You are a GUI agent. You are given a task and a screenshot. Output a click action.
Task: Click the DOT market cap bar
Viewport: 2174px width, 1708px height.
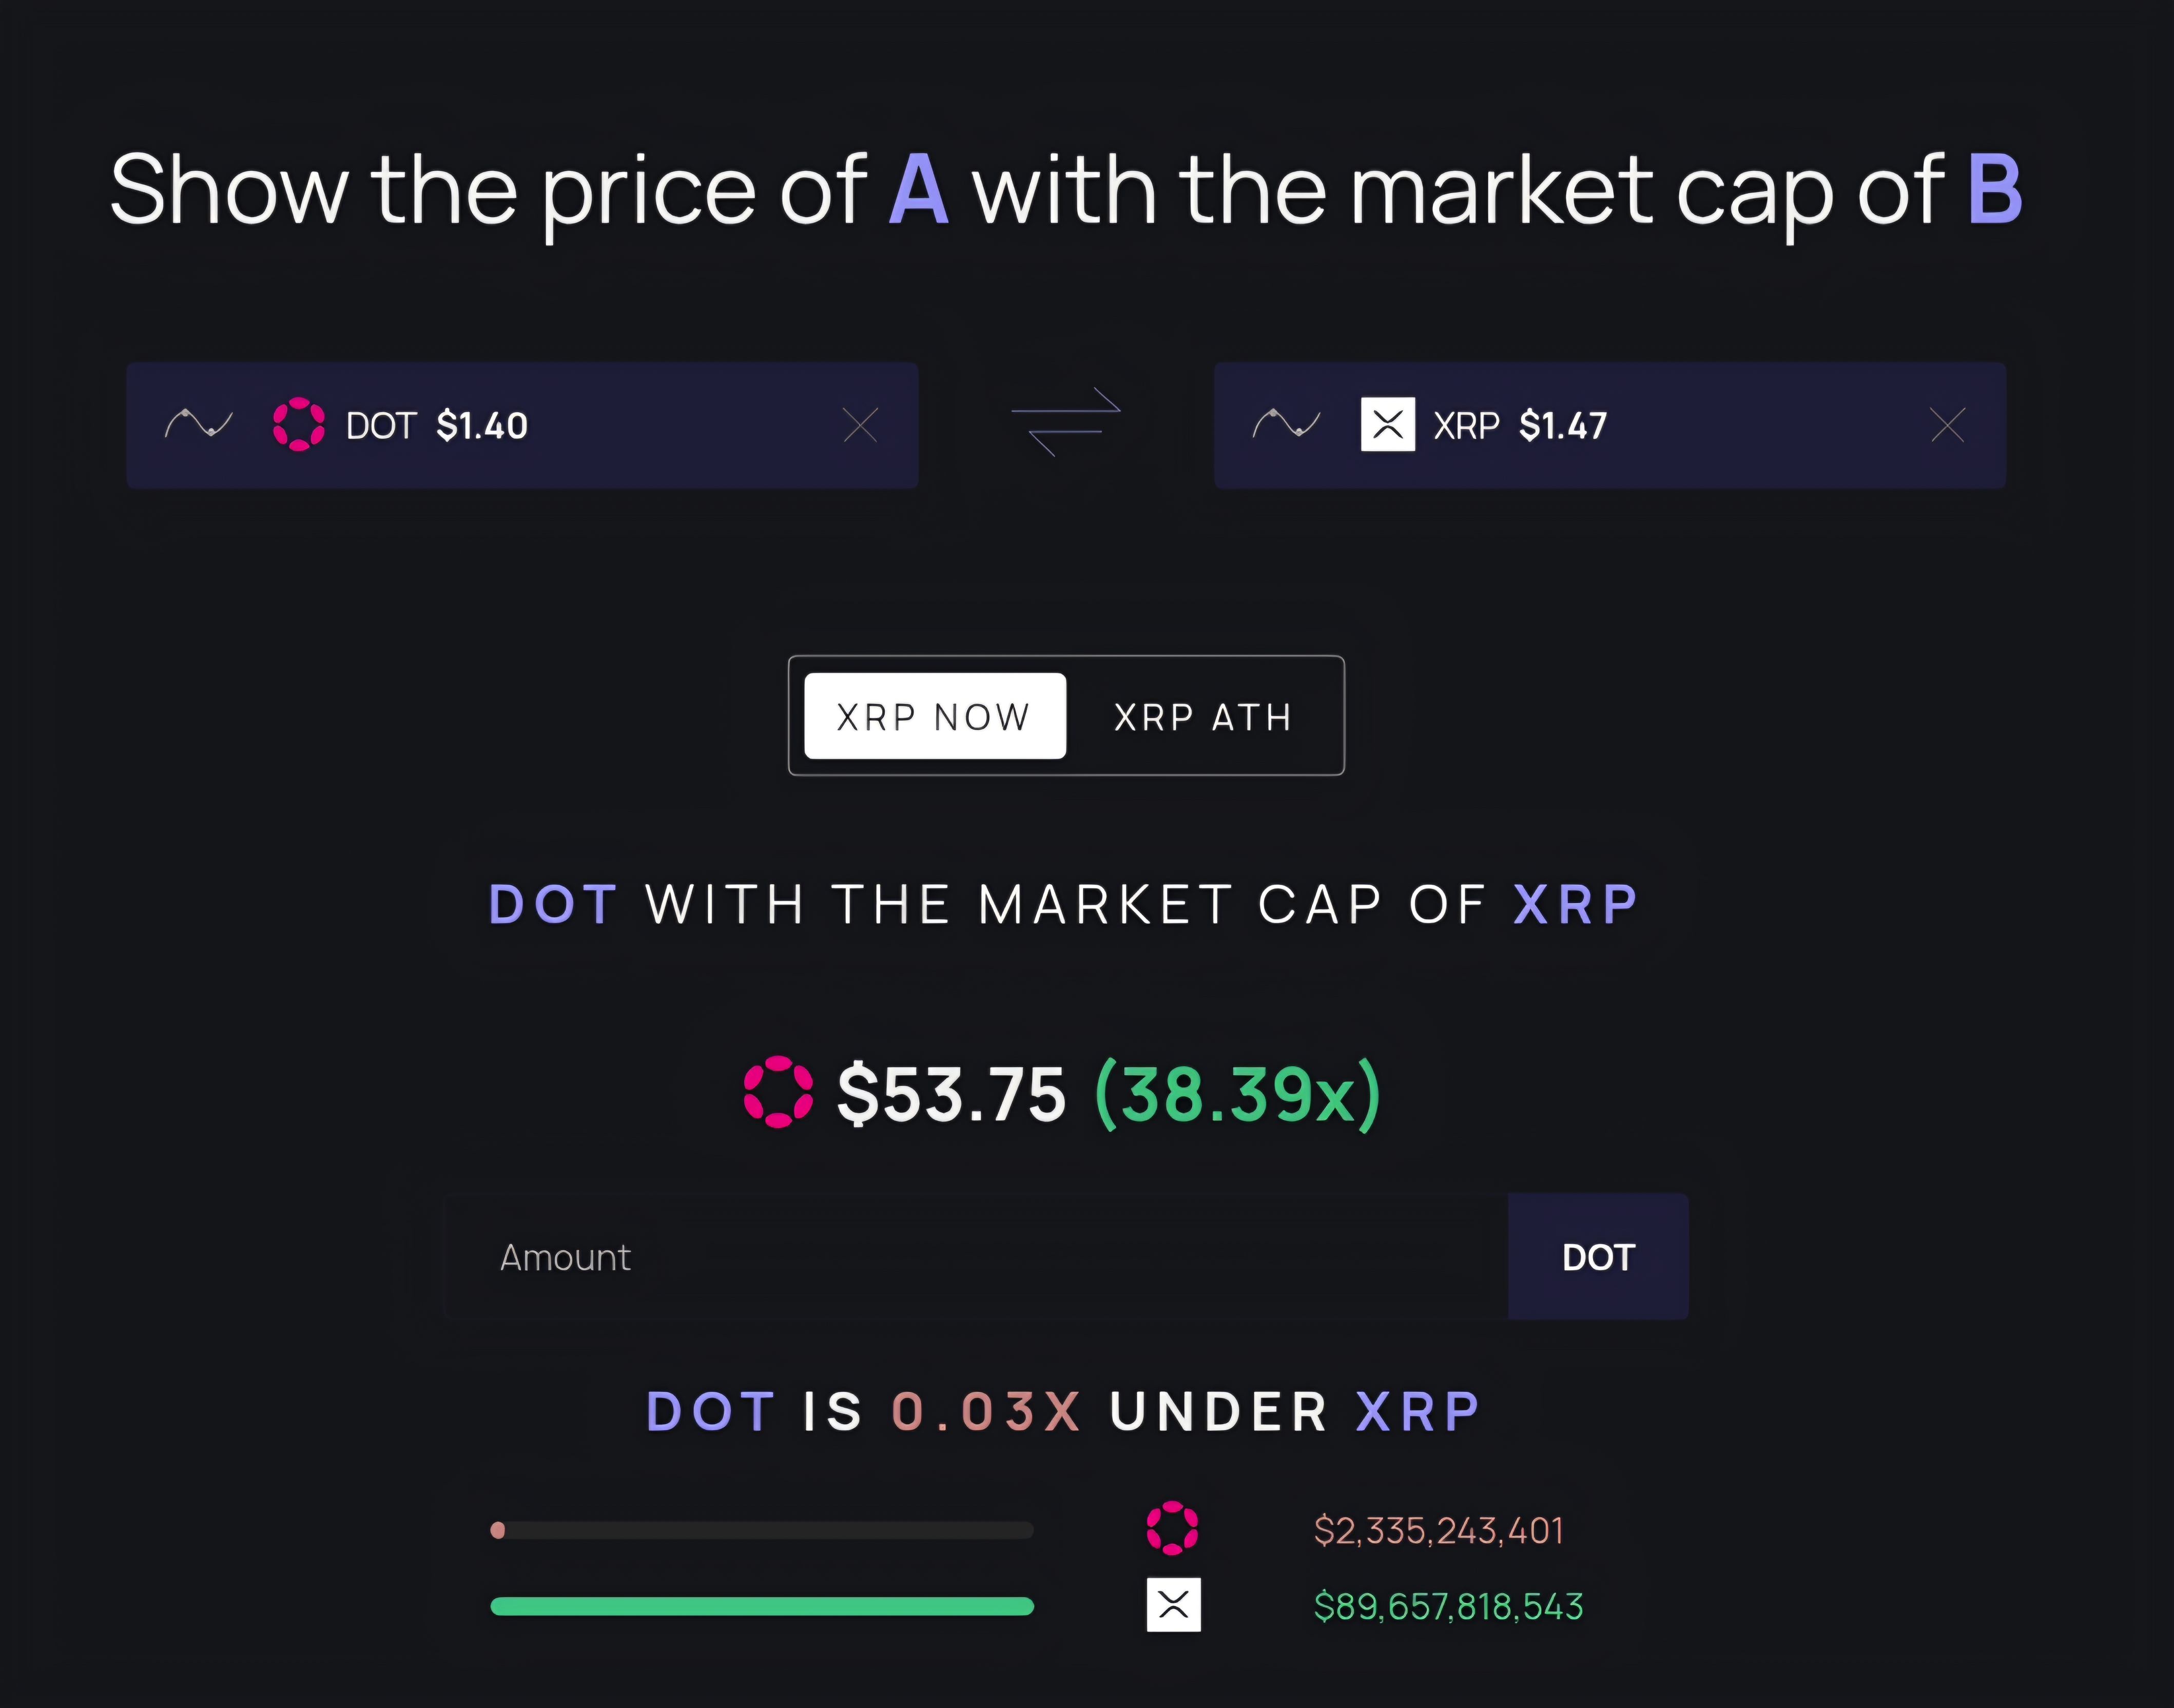(762, 1530)
